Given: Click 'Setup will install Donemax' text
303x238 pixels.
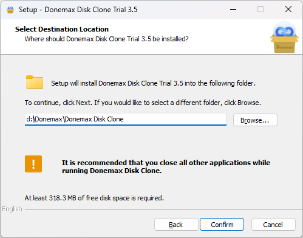Looking at the screenshot, I should tap(153, 83).
